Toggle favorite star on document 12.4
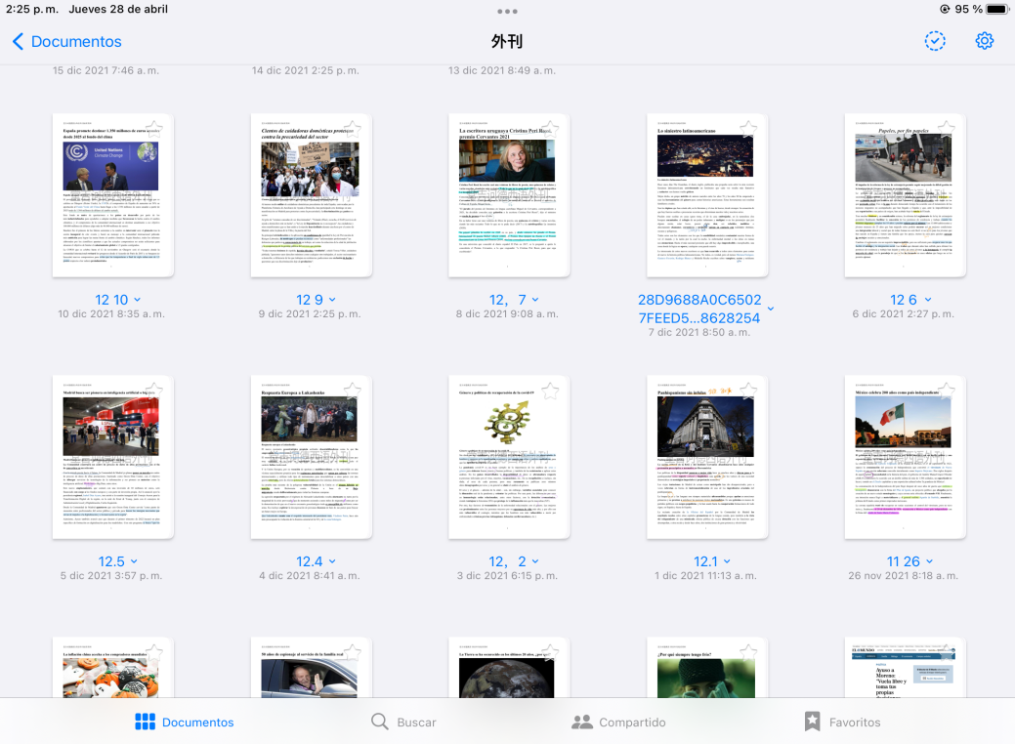This screenshot has width=1015, height=744. click(352, 392)
